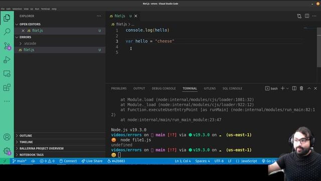Screen dimensions: 321x181
Task: Place cursor on line 1 console.log(hello)
Action: click(x=147, y=30)
